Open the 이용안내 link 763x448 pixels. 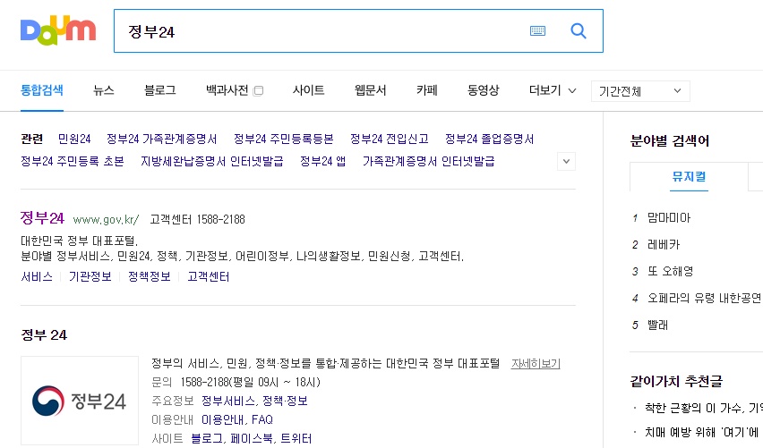coord(223,419)
